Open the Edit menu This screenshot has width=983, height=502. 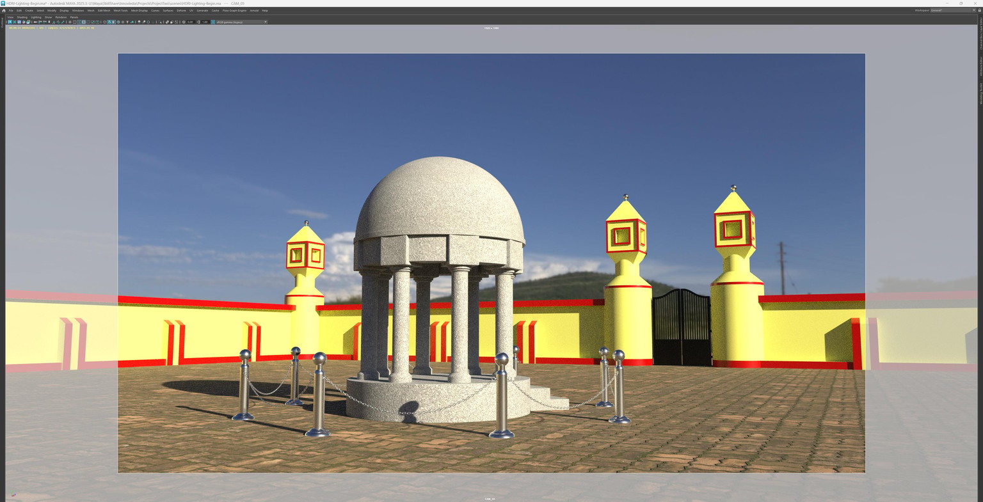click(x=19, y=10)
